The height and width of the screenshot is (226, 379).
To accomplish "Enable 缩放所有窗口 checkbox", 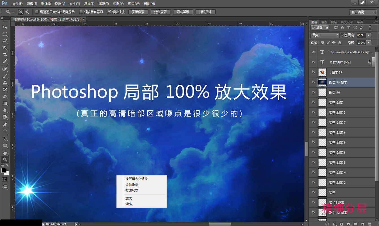I will pos(81,12).
